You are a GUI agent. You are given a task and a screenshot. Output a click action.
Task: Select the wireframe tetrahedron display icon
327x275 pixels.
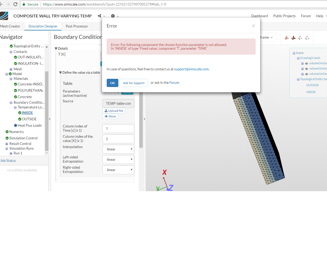coord(300,38)
